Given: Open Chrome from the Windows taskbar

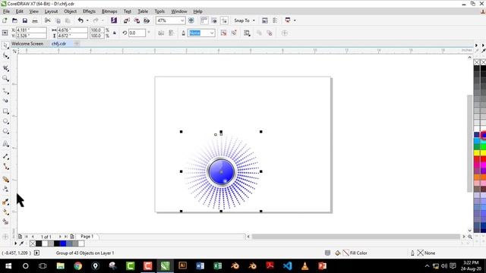Looking at the screenshot, I should pyautogui.click(x=77, y=266).
